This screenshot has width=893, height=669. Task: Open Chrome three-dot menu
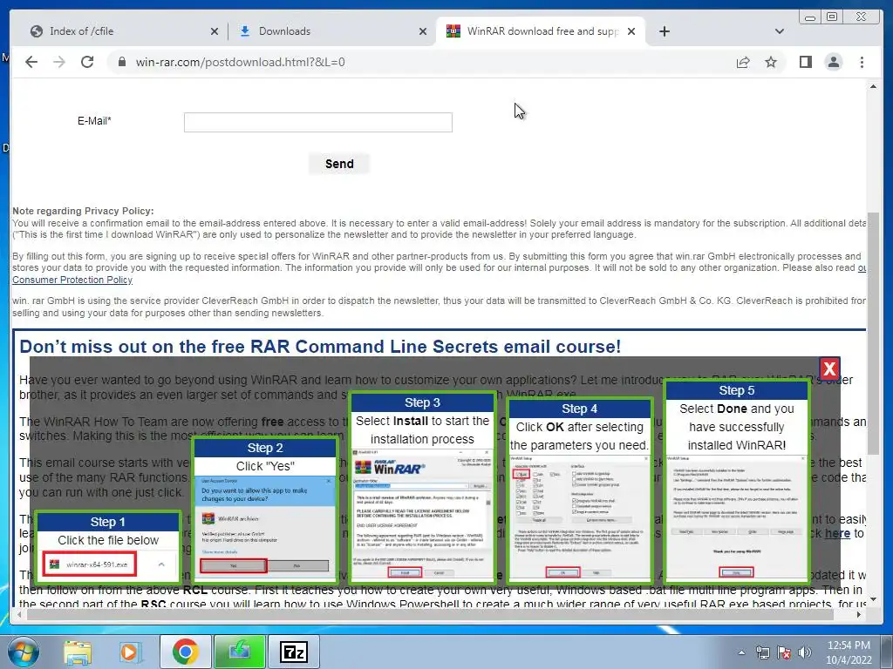tap(862, 62)
